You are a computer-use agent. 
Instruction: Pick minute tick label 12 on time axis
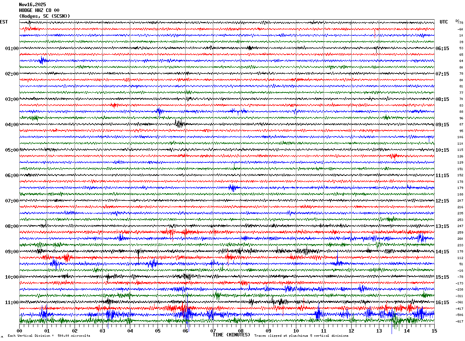(351, 331)
